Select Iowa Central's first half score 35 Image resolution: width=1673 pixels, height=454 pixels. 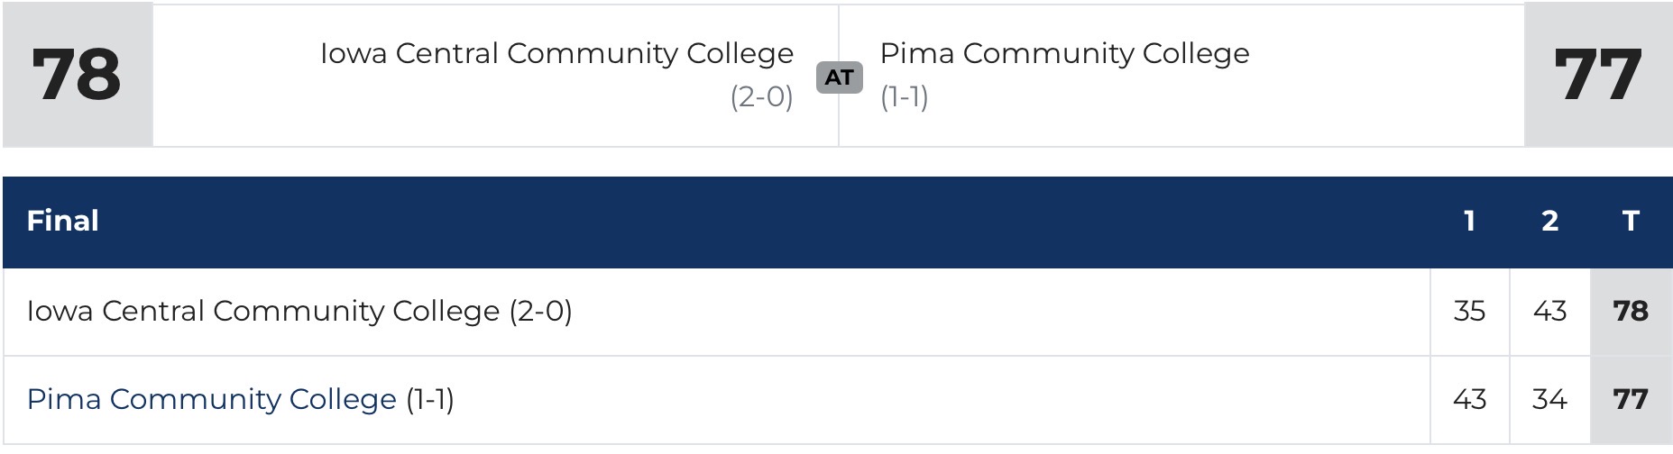(1469, 311)
